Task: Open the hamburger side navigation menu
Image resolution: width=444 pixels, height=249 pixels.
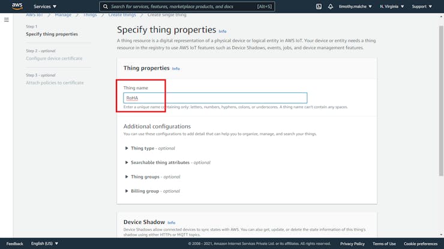Action: (x=7, y=20)
